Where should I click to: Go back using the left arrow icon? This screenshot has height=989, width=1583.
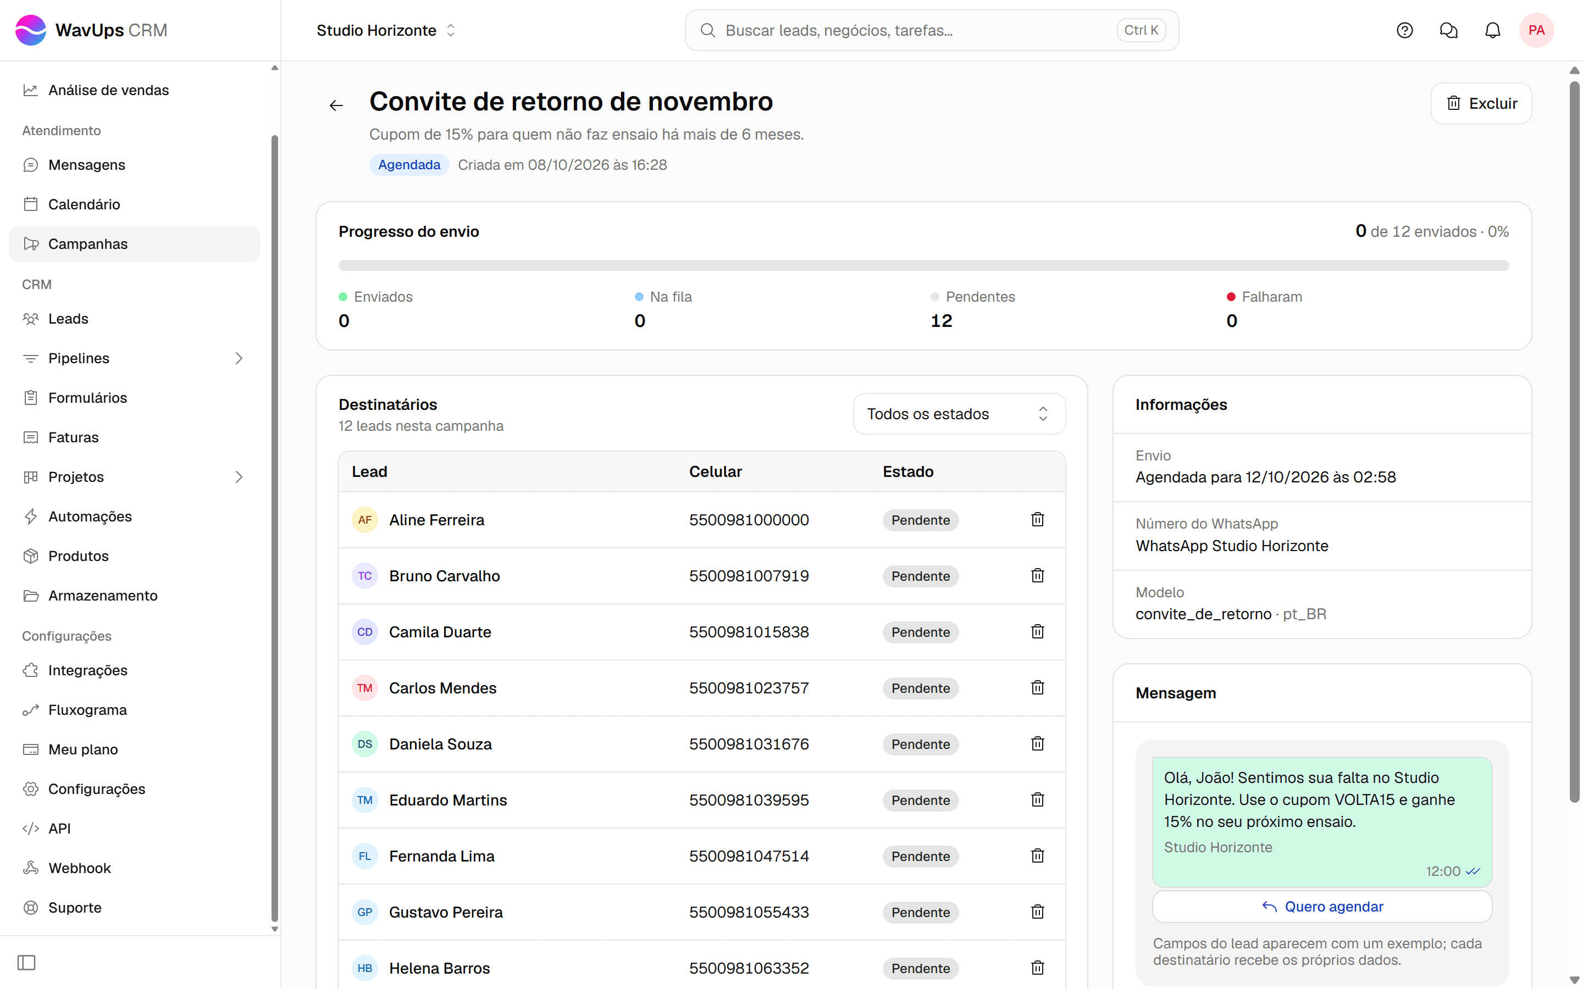(x=336, y=105)
